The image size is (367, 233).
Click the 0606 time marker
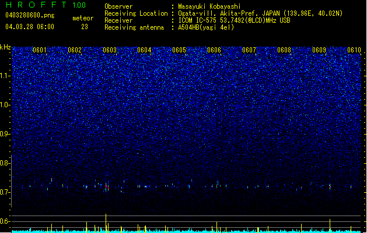pyautogui.click(x=214, y=50)
